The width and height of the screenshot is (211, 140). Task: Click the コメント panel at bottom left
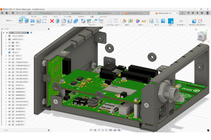[6, 130]
